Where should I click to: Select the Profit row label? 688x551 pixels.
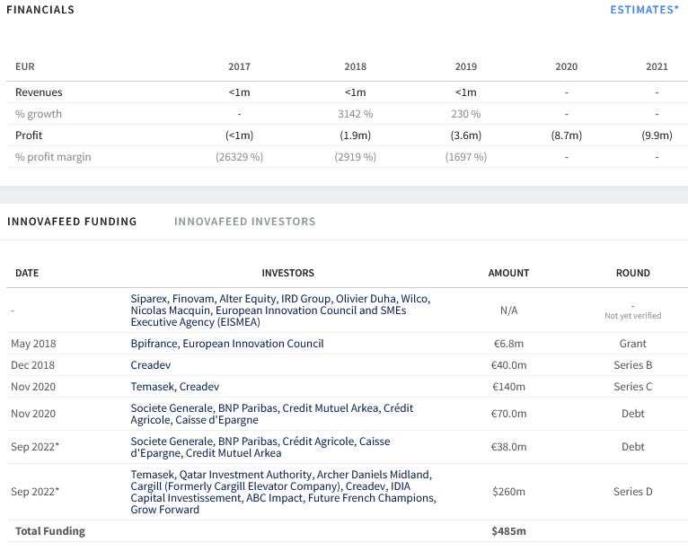coord(29,136)
